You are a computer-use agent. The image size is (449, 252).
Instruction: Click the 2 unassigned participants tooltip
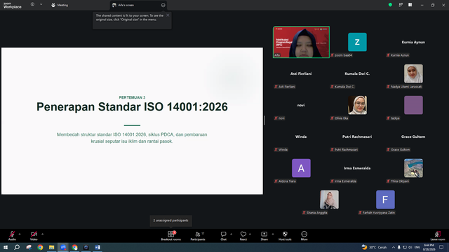170,220
